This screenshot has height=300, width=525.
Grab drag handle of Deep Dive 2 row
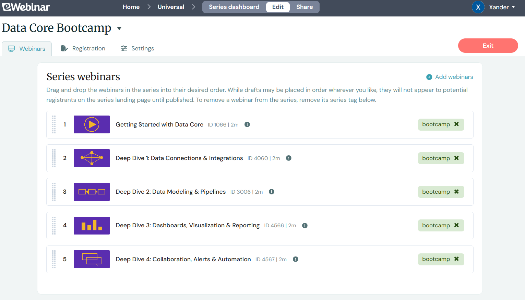coord(54,192)
